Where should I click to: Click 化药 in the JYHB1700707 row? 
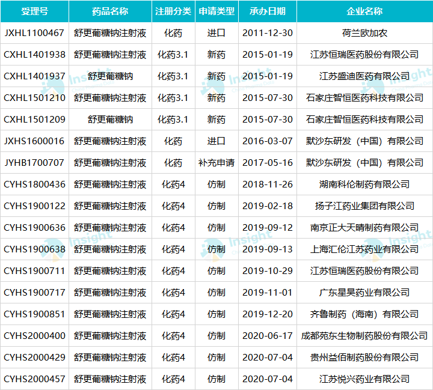[173, 163]
